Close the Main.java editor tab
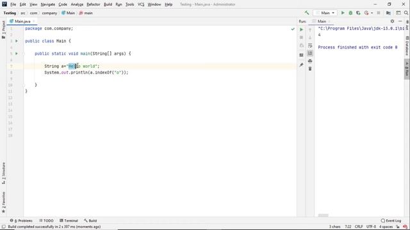 click(x=34, y=21)
